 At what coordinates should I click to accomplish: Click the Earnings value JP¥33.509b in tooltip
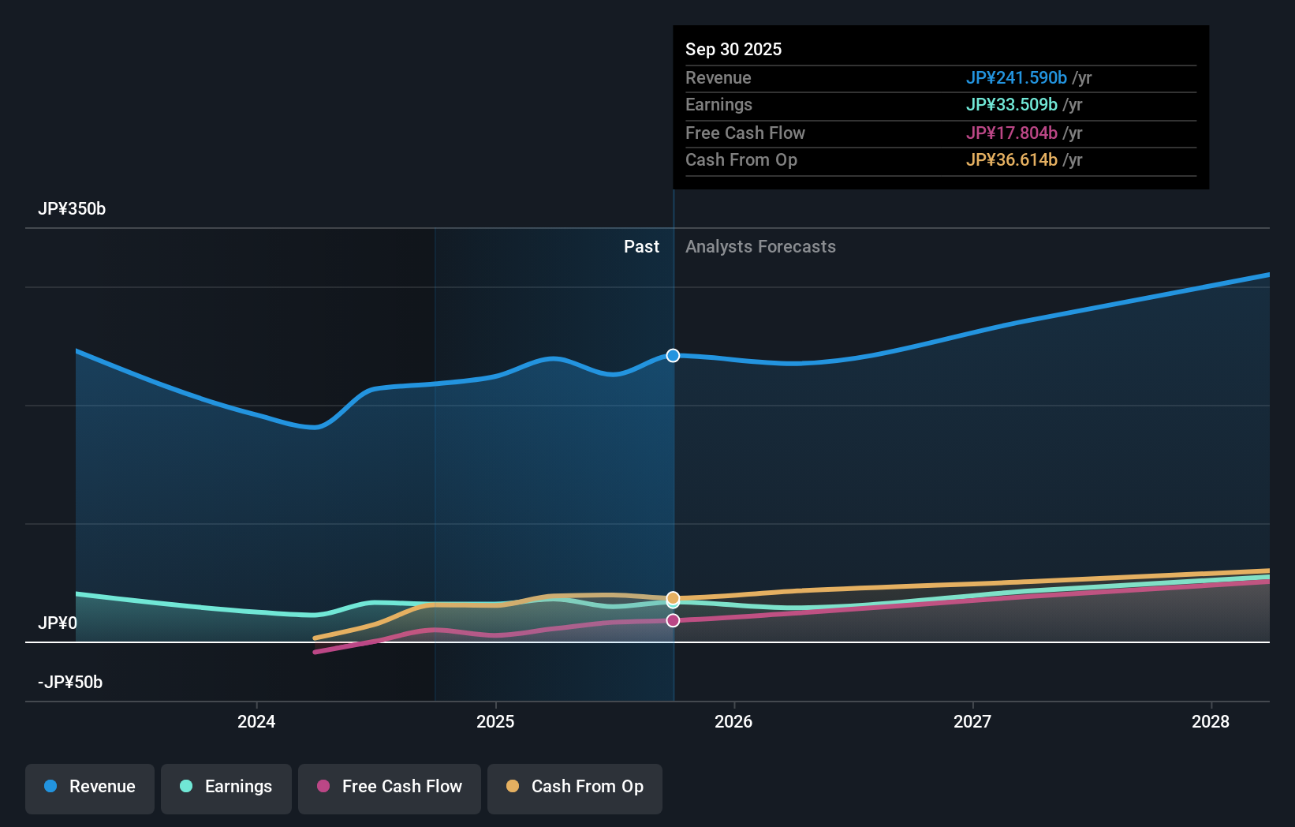pyautogui.click(x=1012, y=104)
